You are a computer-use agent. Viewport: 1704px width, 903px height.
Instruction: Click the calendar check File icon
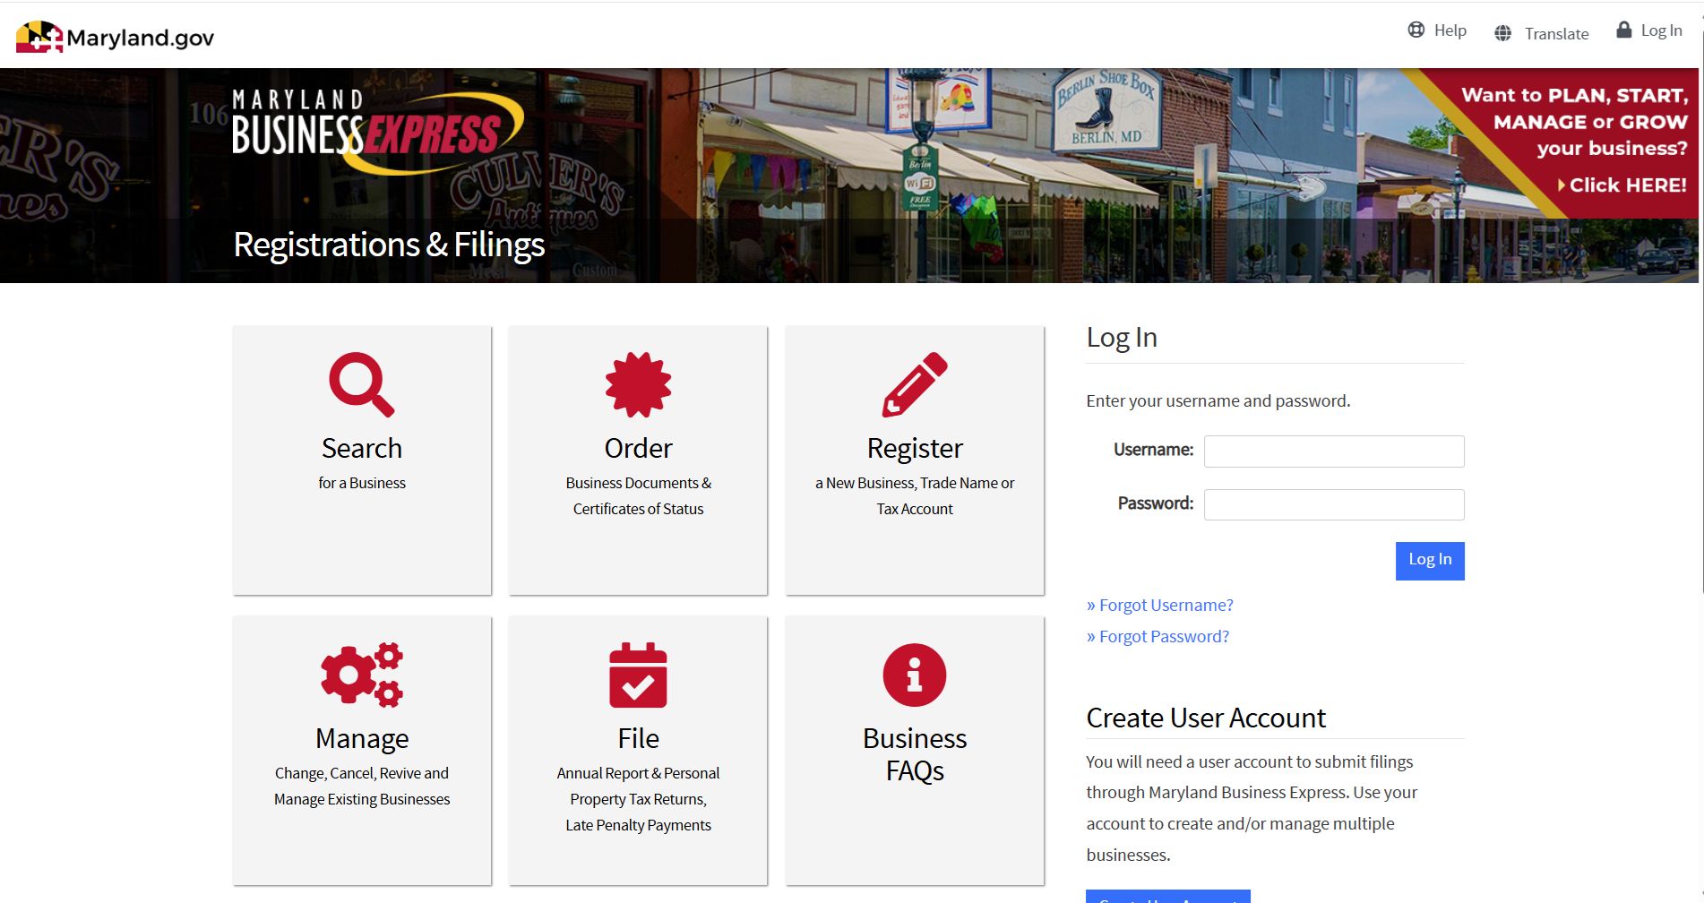(x=638, y=675)
